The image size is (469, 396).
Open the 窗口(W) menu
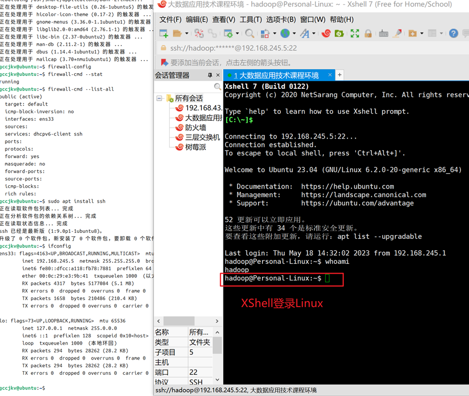[x=312, y=20]
